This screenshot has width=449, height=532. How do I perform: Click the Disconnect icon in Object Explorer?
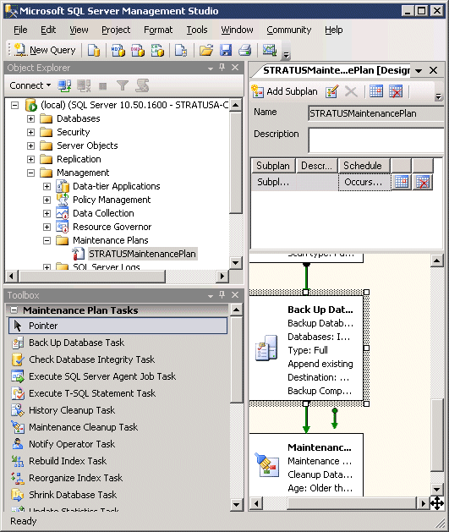(84, 85)
